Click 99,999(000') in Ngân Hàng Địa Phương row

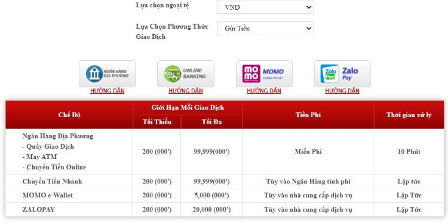tap(211, 151)
